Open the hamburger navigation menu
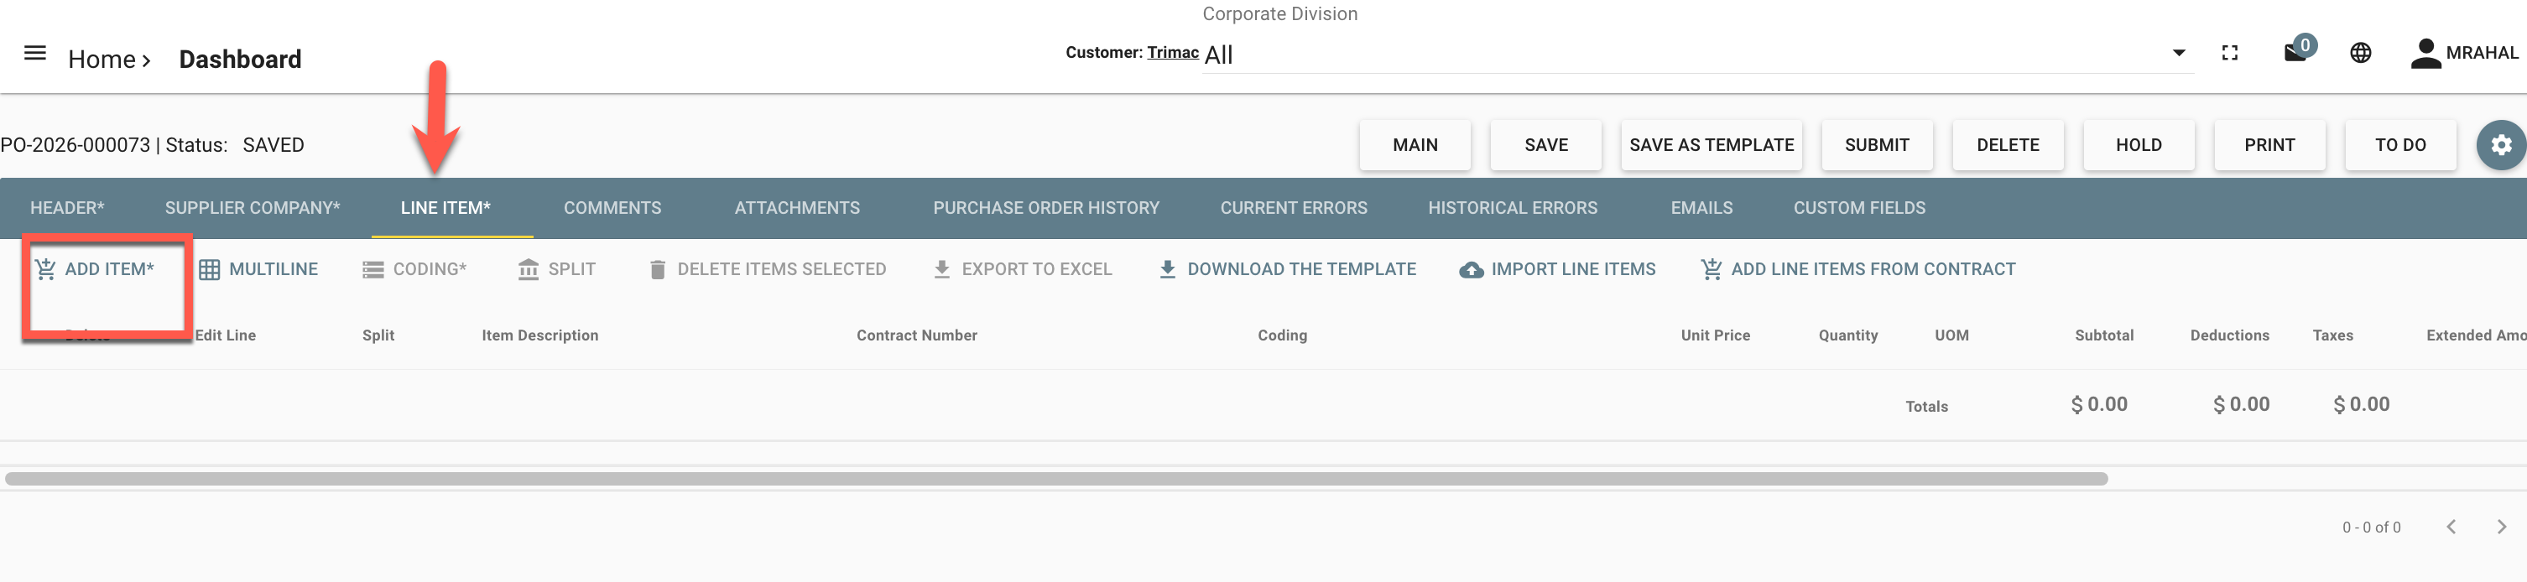 (x=35, y=53)
